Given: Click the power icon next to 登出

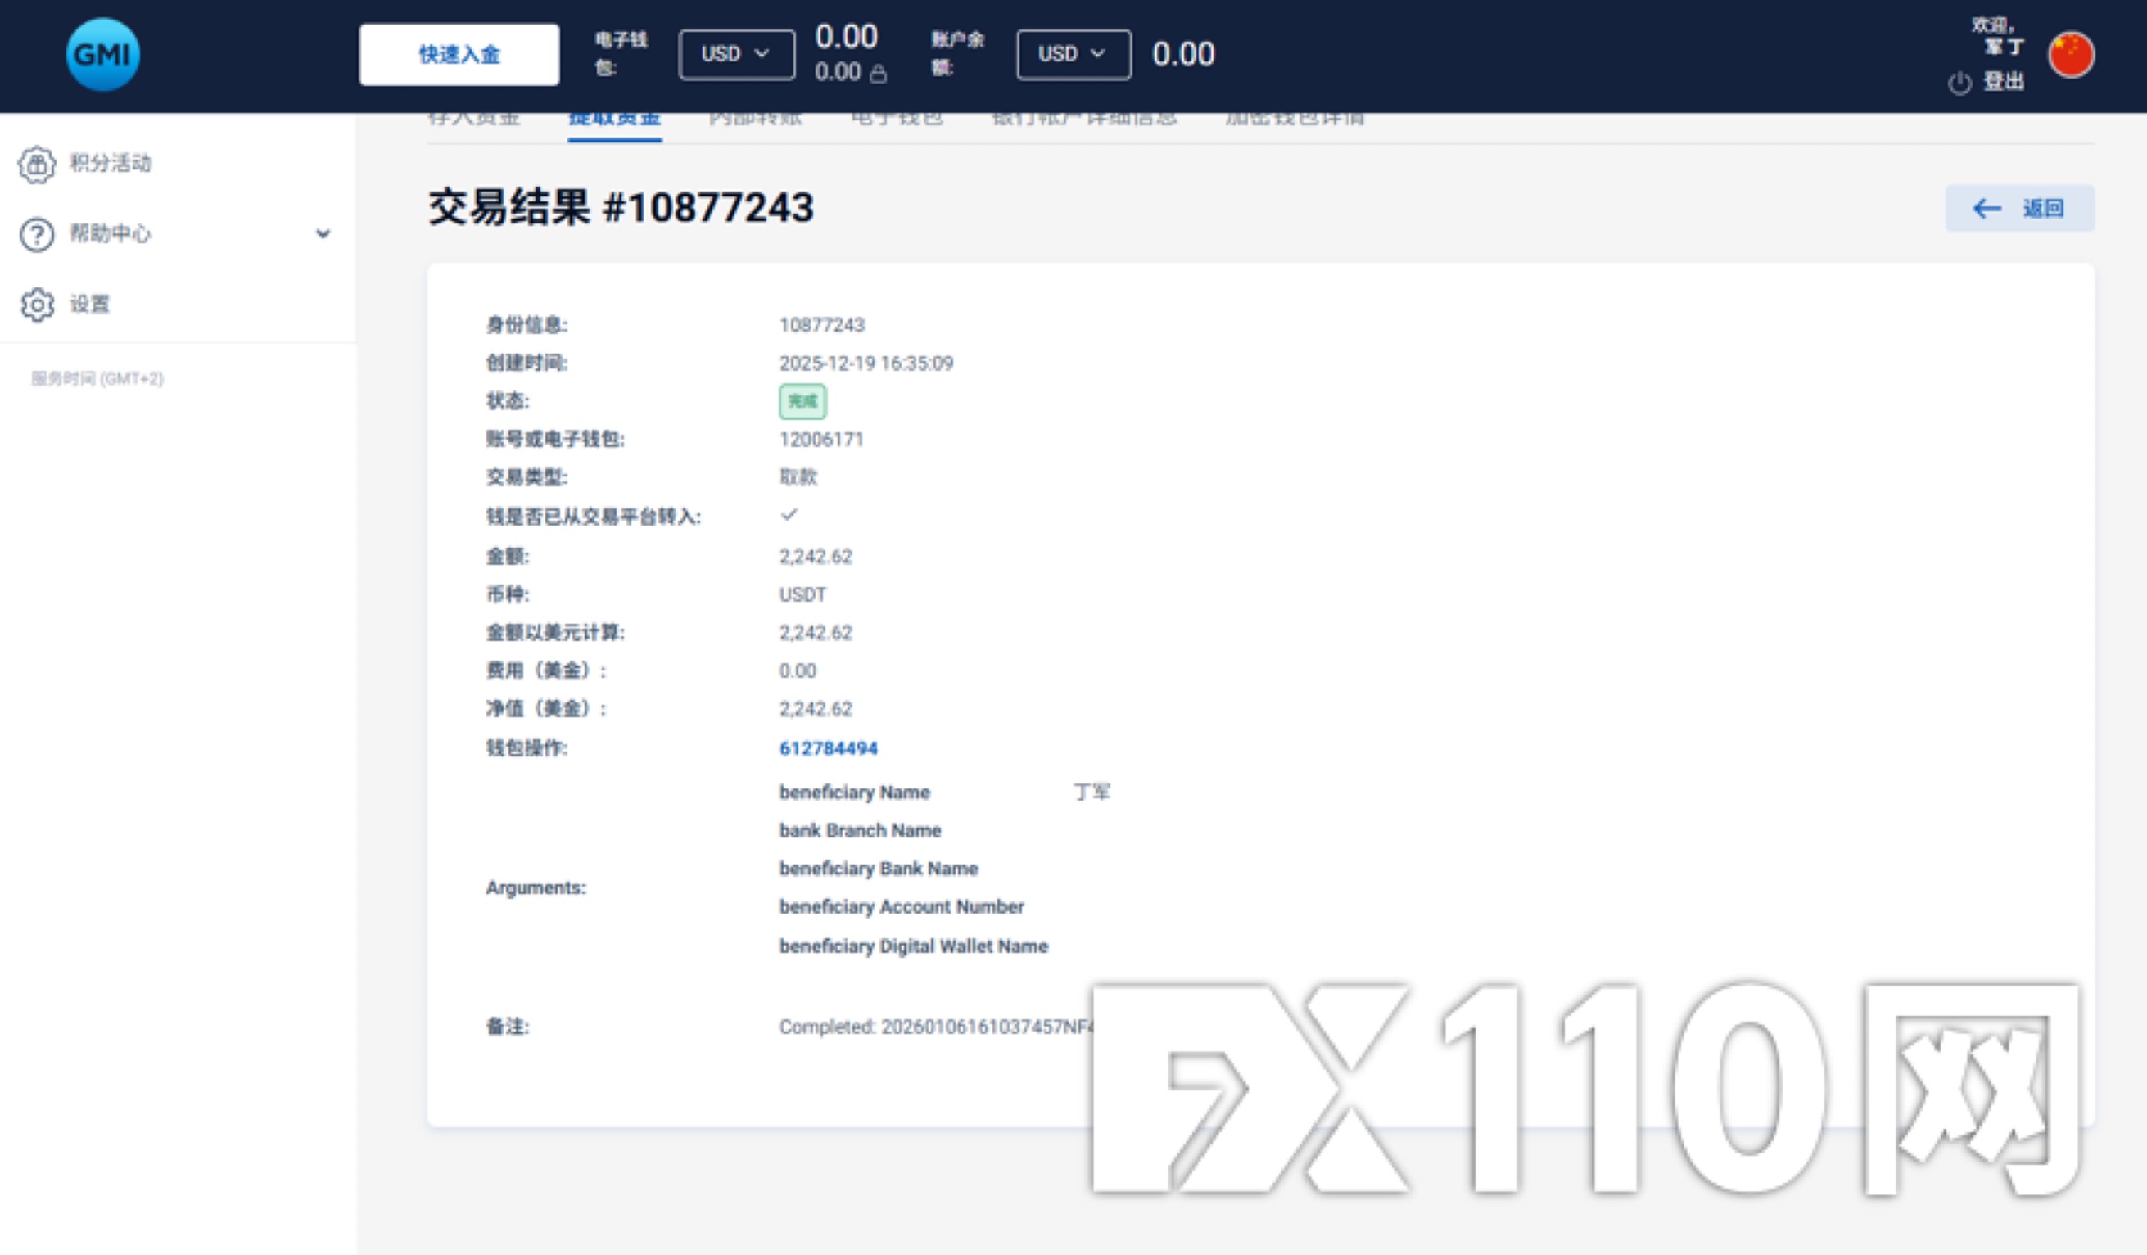Looking at the screenshot, I should pyautogui.click(x=1959, y=83).
